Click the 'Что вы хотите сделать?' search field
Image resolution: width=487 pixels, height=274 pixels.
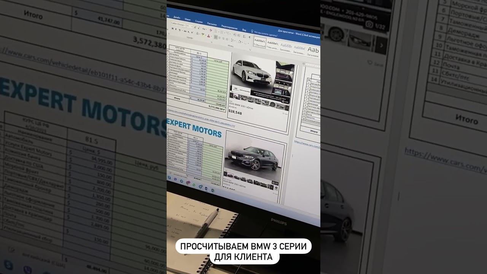tap(266, 34)
